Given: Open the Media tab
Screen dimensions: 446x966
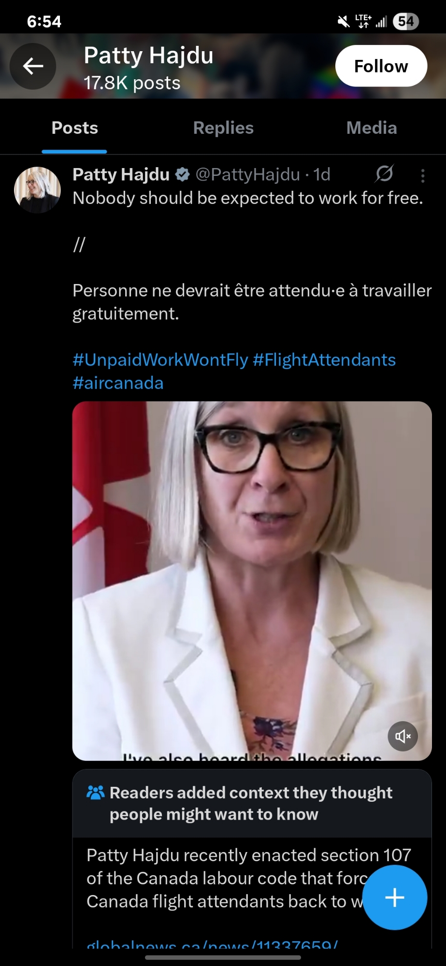Looking at the screenshot, I should pos(372,128).
